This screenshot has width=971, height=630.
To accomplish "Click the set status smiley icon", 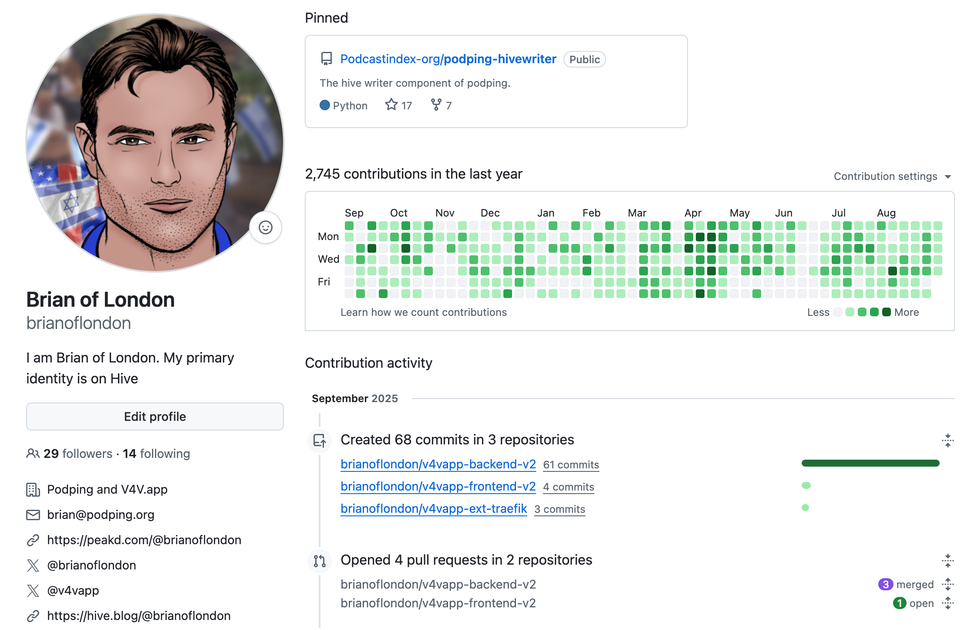I will [266, 227].
